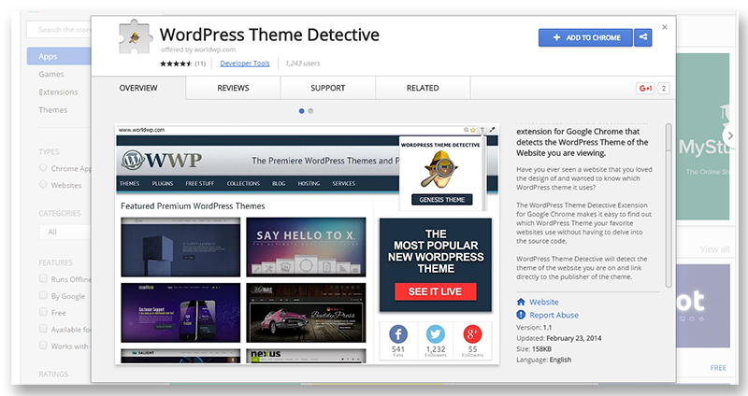Click the Twitter followers icon

coord(436,334)
